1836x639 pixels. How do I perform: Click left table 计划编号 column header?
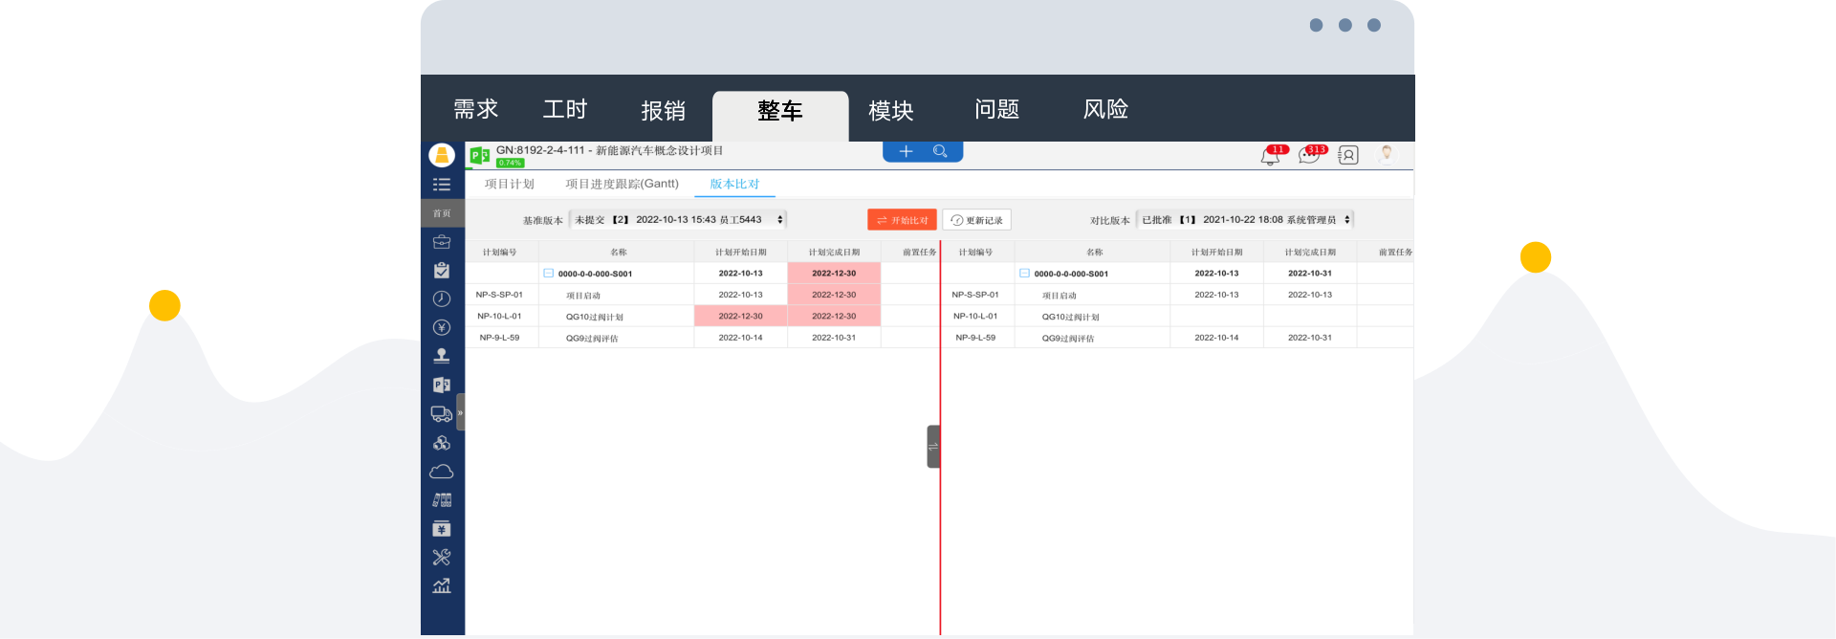(x=500, y=253)
